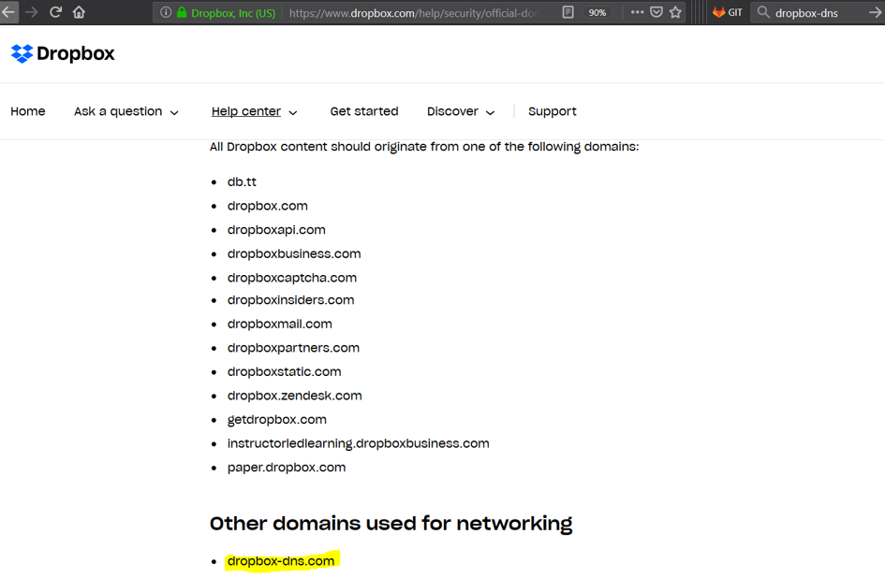
Task: Select the dropboxbusiness.com list entry
Action: pos(294,253)
